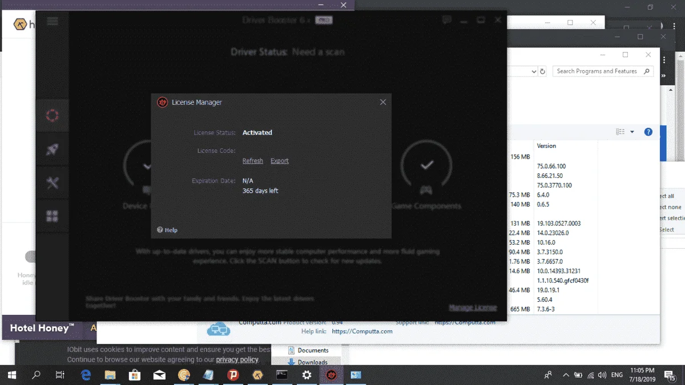The width and height of the screenshot is (685, 385).
Task: Open Task View on the taskbar
Action: [60, 375]
